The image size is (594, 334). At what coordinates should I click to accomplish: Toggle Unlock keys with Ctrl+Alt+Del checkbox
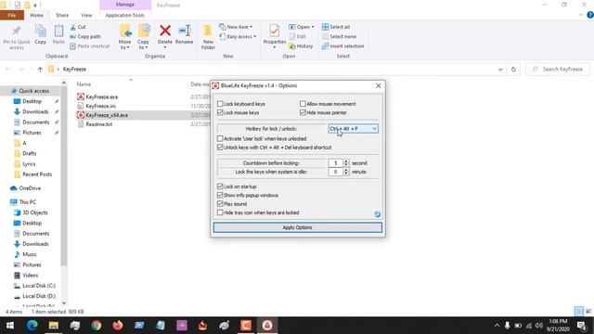point(220,148)
